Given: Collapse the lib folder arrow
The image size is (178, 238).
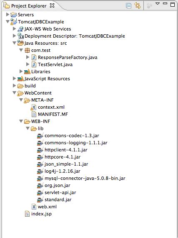Looking at the screenshot, I should tap(28, 128).
